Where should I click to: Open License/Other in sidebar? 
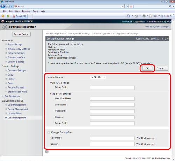click(x=15, y=113)
